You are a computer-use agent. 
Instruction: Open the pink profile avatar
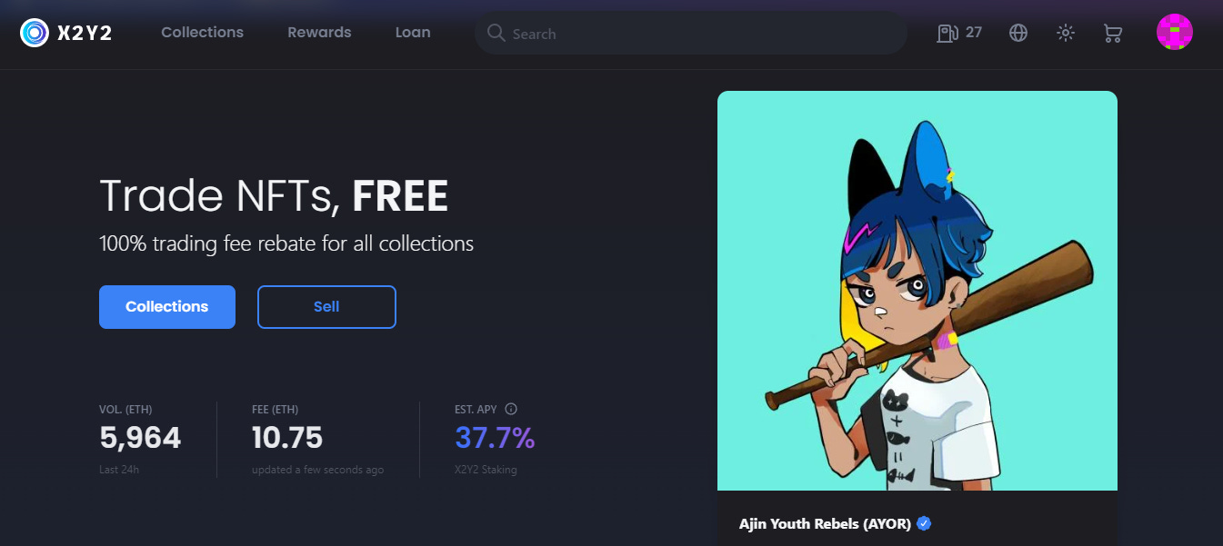[x=1175, y=32]
